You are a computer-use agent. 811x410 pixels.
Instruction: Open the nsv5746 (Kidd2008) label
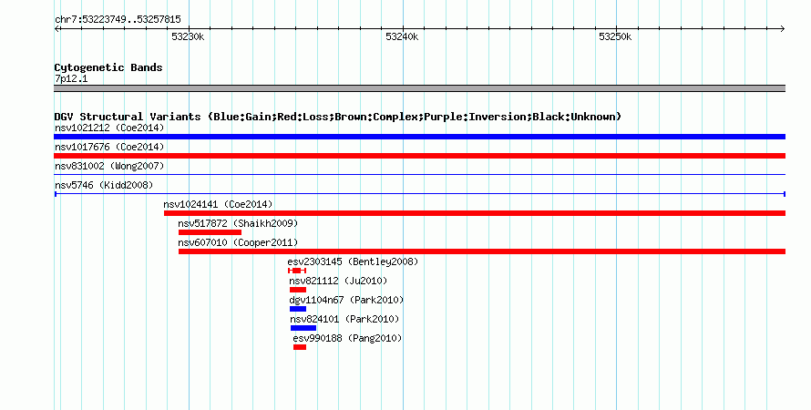(104, 185)
